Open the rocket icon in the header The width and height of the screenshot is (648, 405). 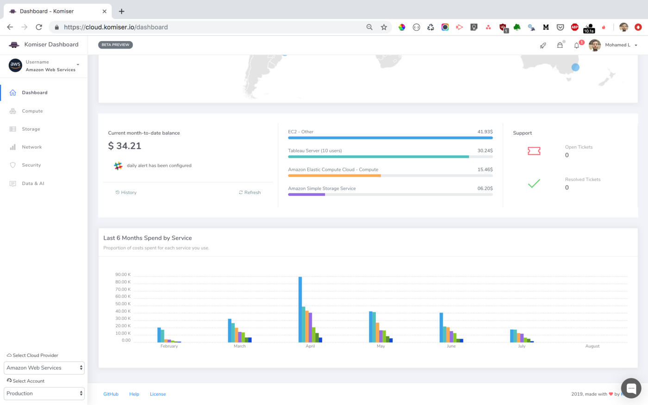click(543, 45)
